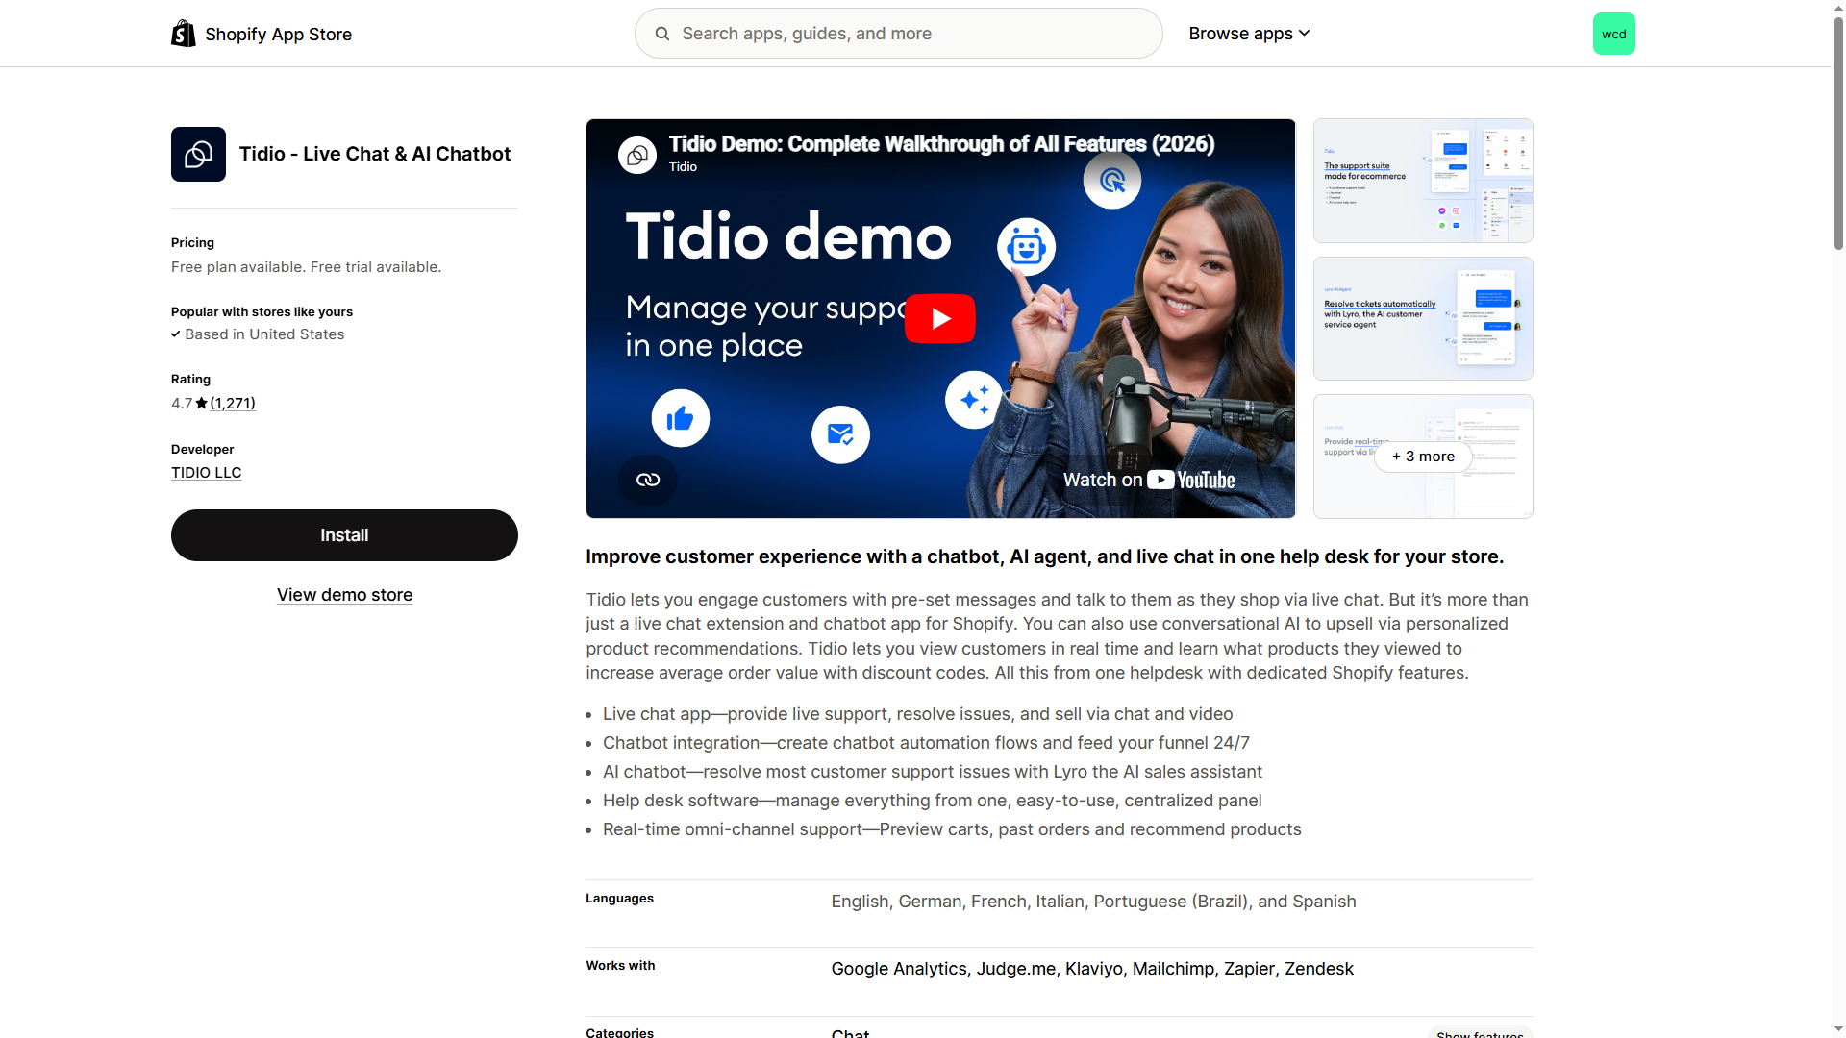Screen dimensions: 1846x1038
Task: Play the Tidio demo YouTube video
Action: click(x=939, y=318)
